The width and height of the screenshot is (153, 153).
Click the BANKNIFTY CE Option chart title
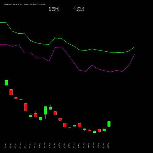click(24, 5)
